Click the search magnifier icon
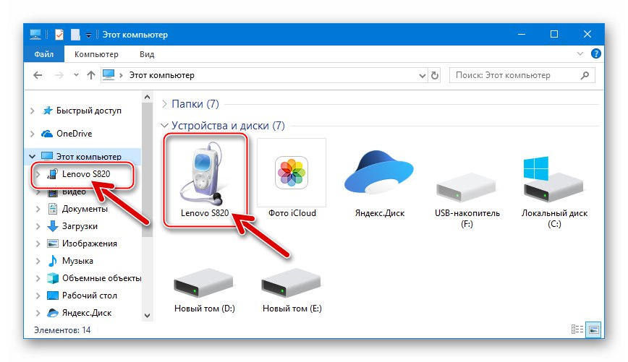Viewport: 628px width, 362px height. point(585,75)
